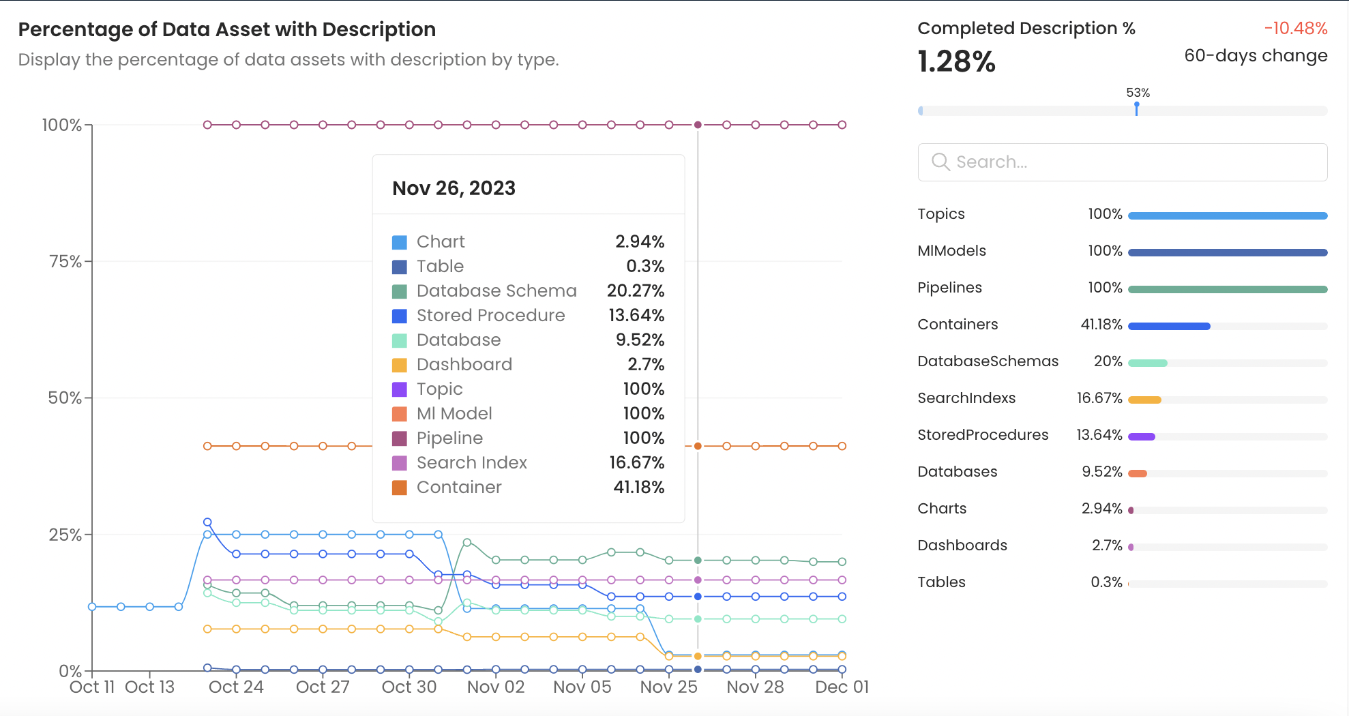Viewport: 1349px width, 716px height.
Task: Select the Dec 01 axis label
Action: (x=841, y=687)
